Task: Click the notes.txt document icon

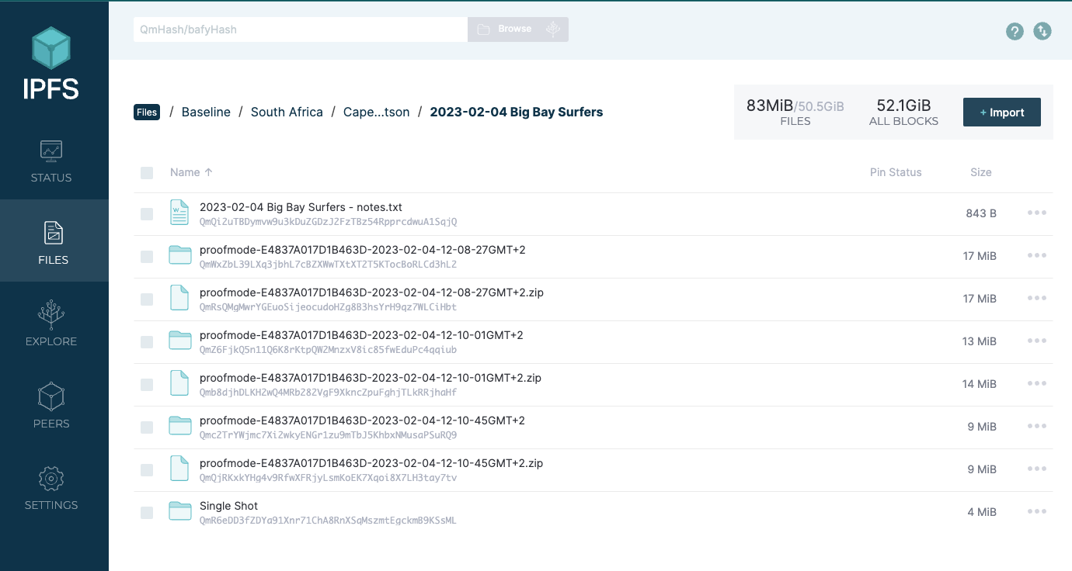Action: click(x=179, y=213)
